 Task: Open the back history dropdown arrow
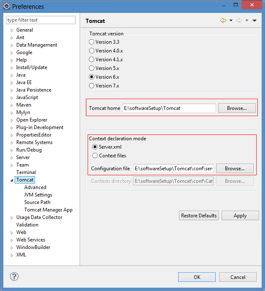click(231, 20)
